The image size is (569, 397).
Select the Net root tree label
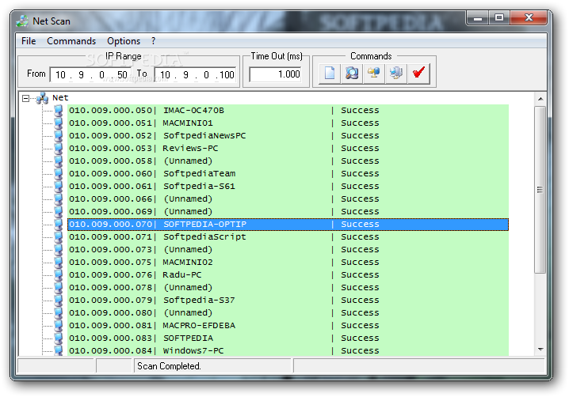point(60,98)
